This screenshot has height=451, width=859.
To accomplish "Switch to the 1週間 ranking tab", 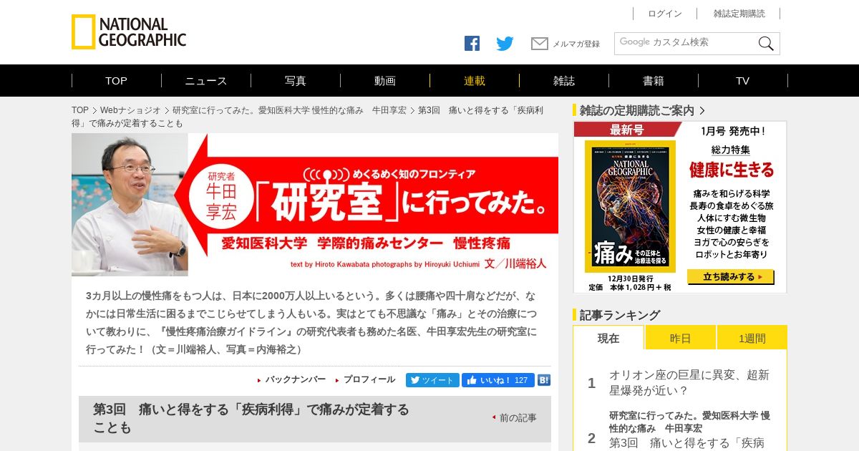I will click(752, 338).
